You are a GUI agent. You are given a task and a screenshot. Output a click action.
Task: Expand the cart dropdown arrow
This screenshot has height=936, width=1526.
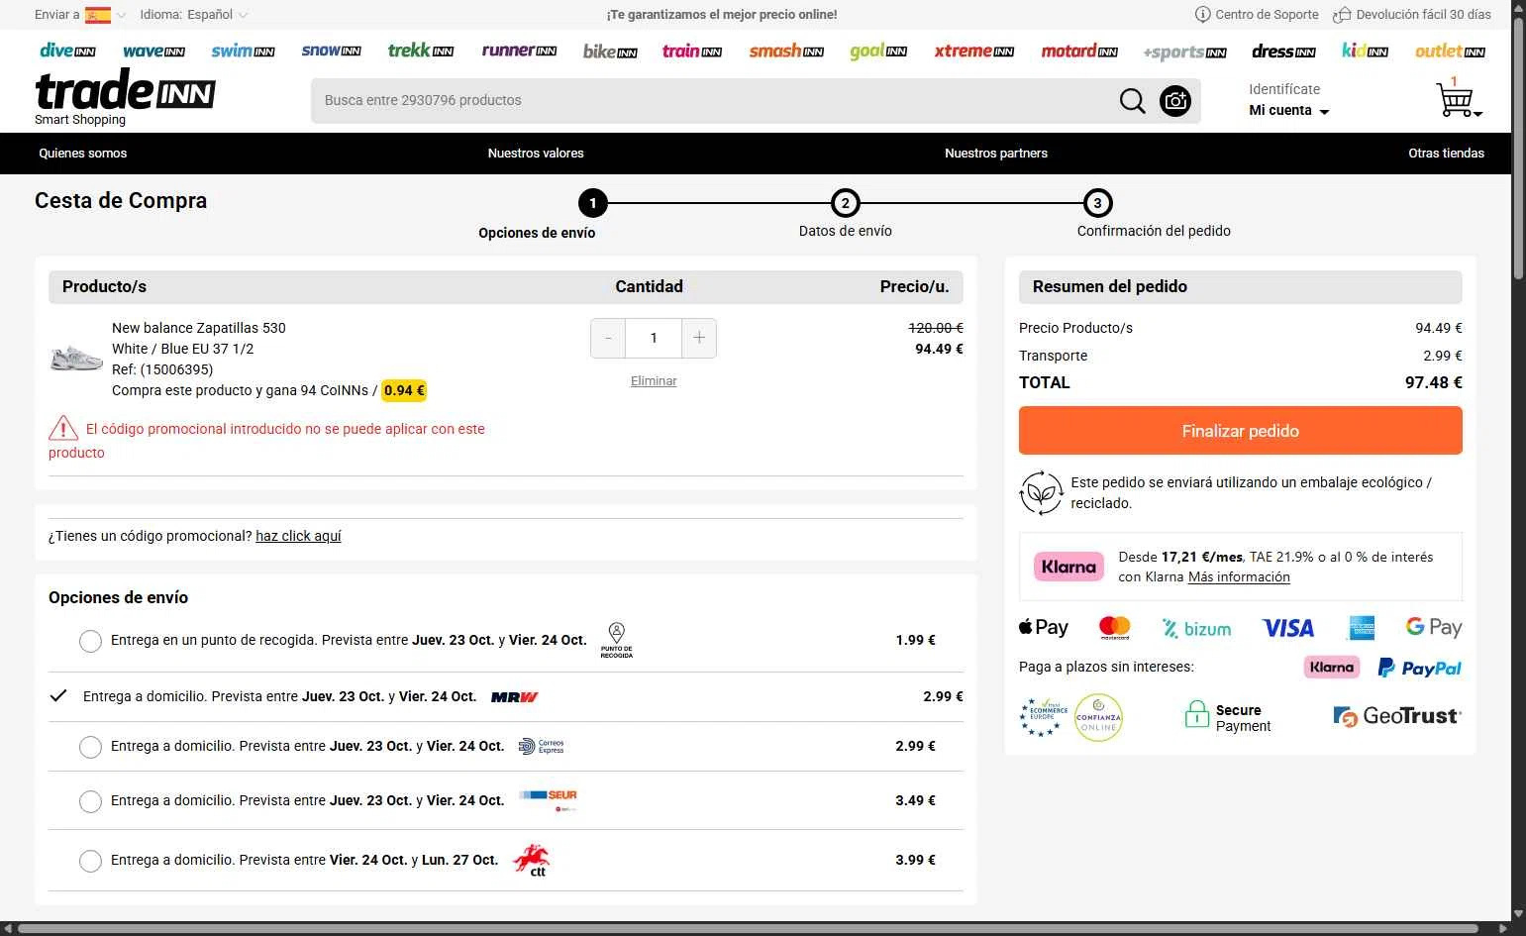1477,114
